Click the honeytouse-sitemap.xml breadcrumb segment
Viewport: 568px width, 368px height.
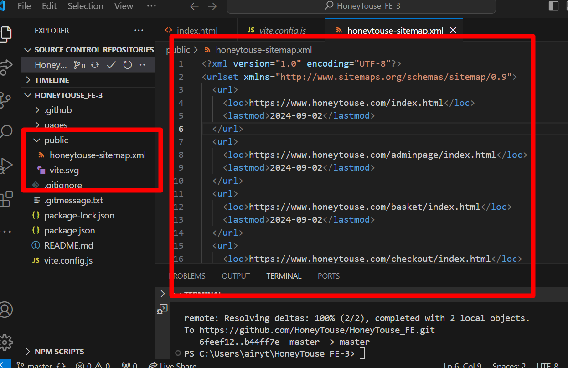click(263, 50)
